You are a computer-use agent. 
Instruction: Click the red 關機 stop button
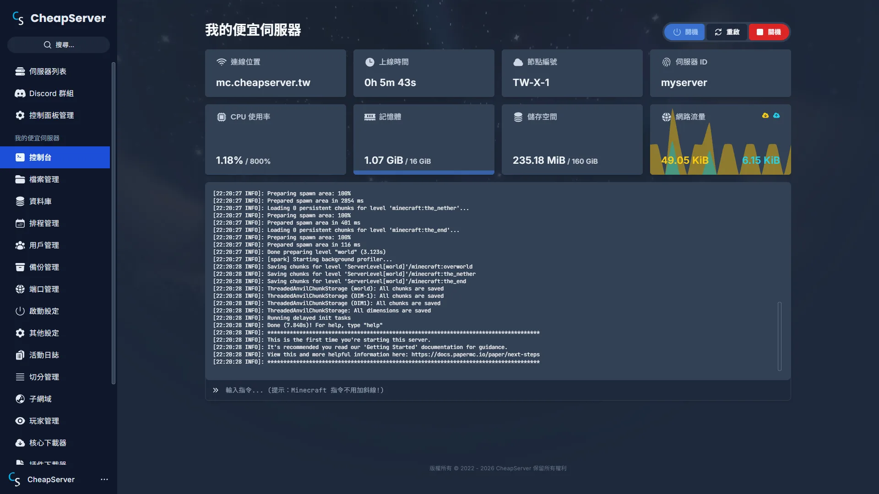769,32
